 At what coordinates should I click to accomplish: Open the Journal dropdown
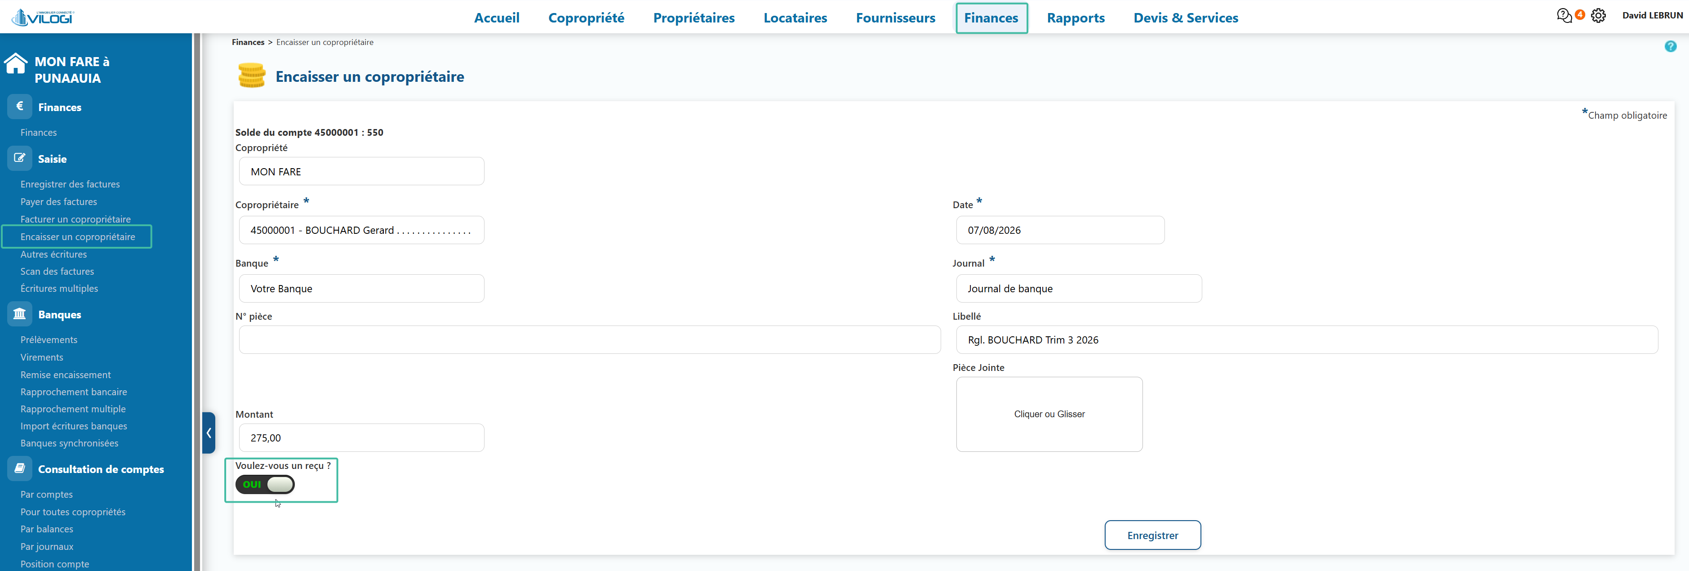pos(1079,289)
